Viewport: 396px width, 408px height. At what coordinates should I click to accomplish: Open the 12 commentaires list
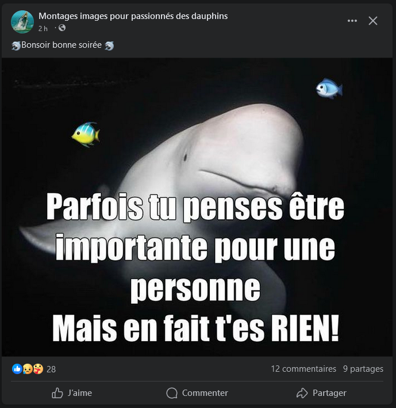pyautogui.click(x=303, y=369)
